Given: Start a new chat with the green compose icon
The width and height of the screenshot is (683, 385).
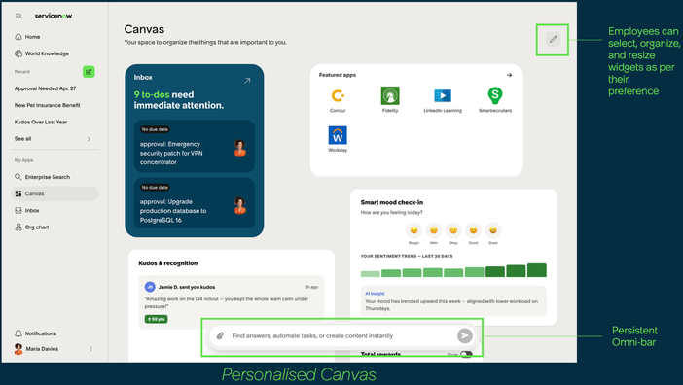Looking at the screenshot, I should tap(89, 72).
